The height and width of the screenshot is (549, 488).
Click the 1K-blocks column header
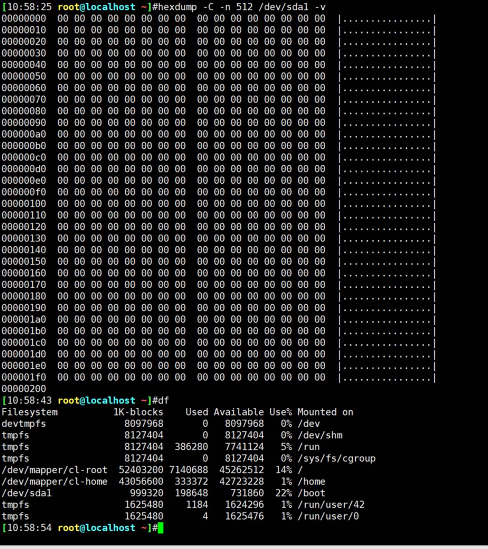[x=138, y=412]
